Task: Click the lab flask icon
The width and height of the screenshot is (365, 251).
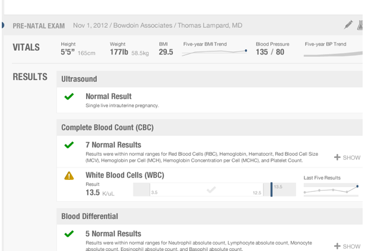Action: [x=361, y=25]
